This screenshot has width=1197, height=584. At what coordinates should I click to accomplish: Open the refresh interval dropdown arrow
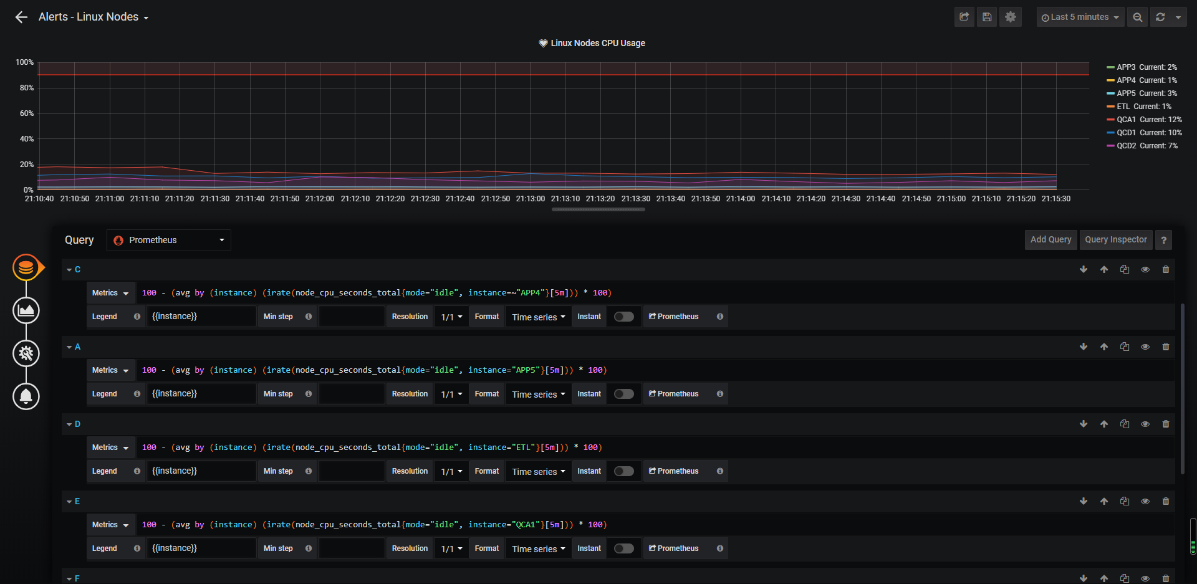[x=1178, y=17]
